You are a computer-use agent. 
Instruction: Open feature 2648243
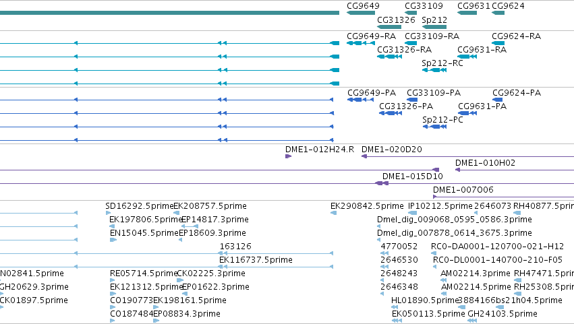pos(399,273)
